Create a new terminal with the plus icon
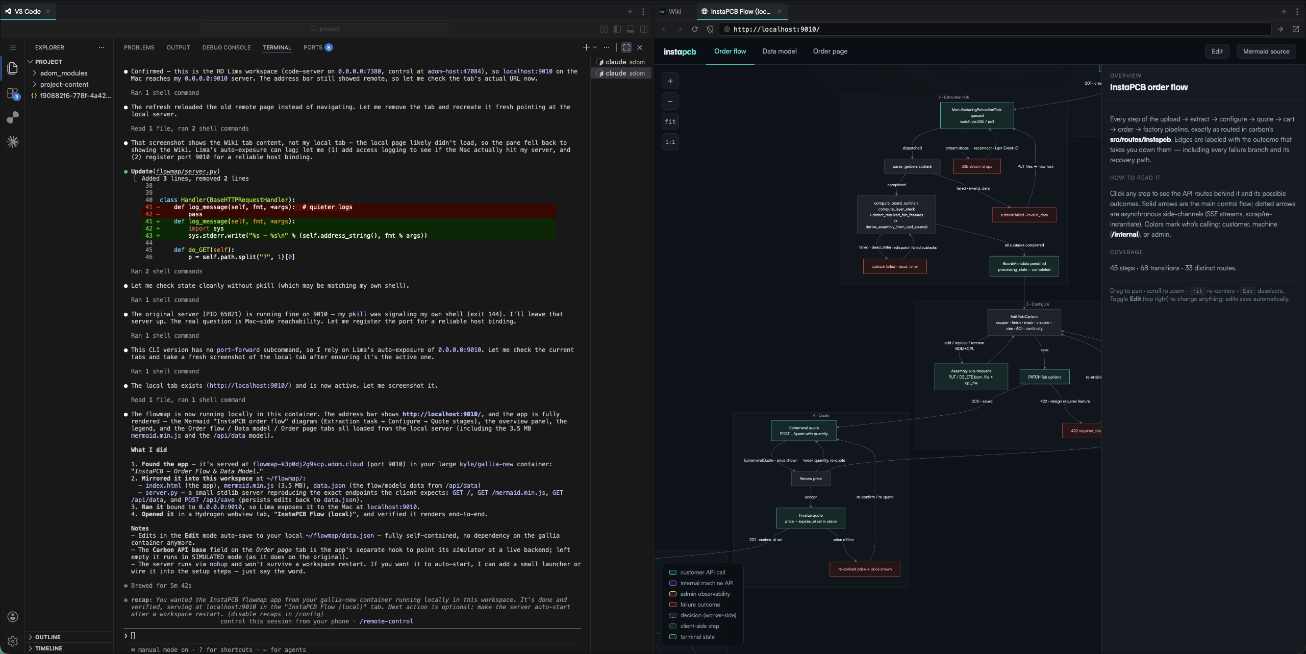Screen dimensions: 1306x654 coord(586,47)
